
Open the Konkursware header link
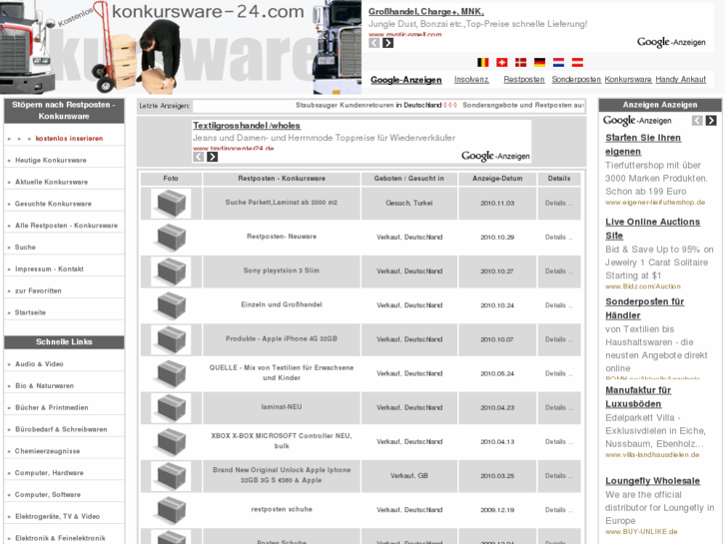628,80
